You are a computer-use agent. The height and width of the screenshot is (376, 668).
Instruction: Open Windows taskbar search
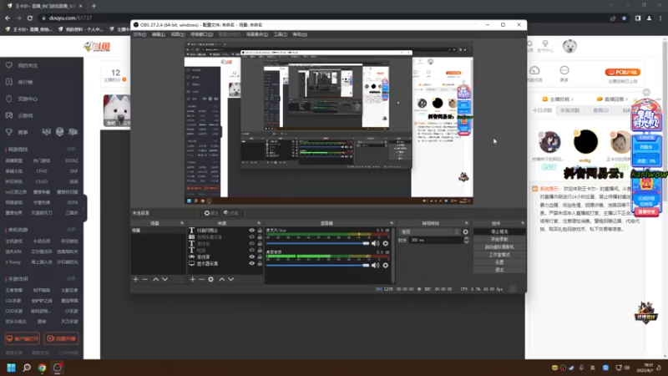pyautogui.click(x=27, y=368)
